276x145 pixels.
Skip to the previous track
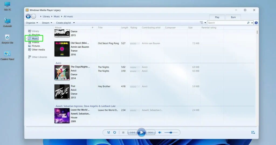(132, 133)
